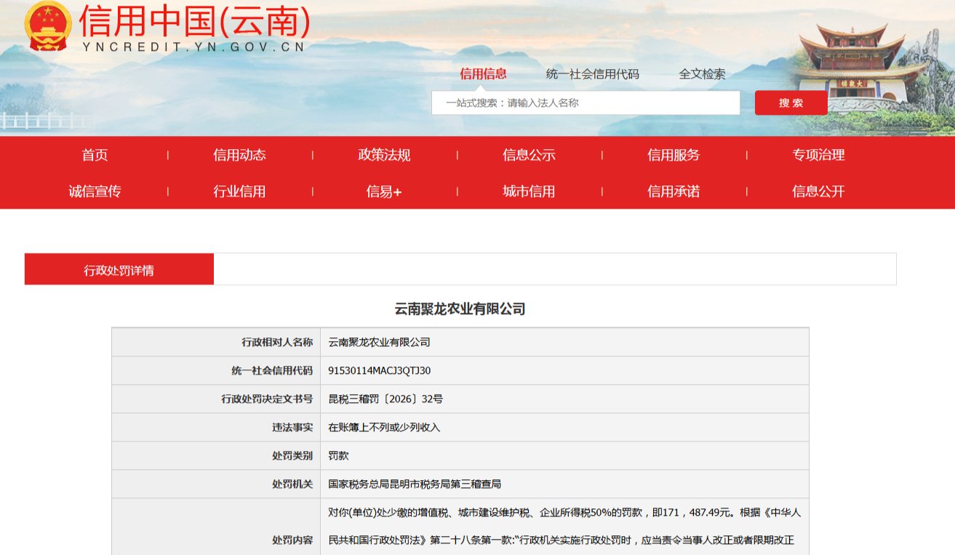Click the company name value in the first table row

pos(380,342)
